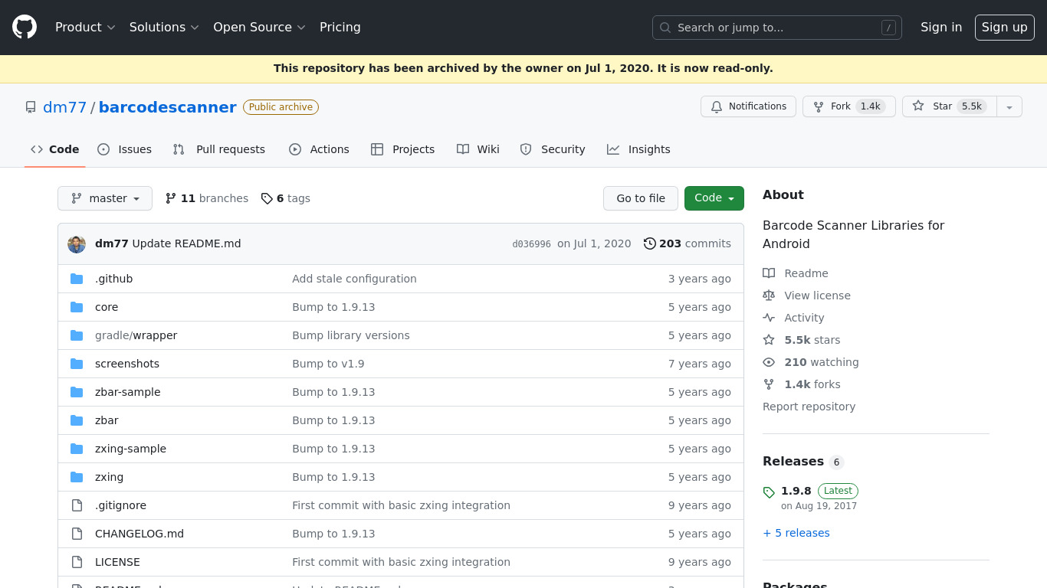This screenshot has height=588, width=1047.
Task: Click the Sign up button
Action: pos(1005,28)
